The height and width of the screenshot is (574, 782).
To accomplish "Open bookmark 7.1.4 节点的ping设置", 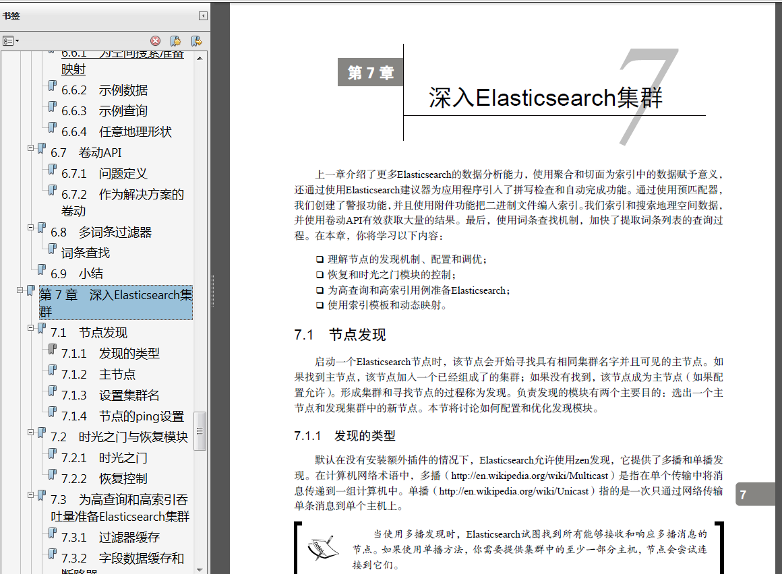I will (123, 416).
